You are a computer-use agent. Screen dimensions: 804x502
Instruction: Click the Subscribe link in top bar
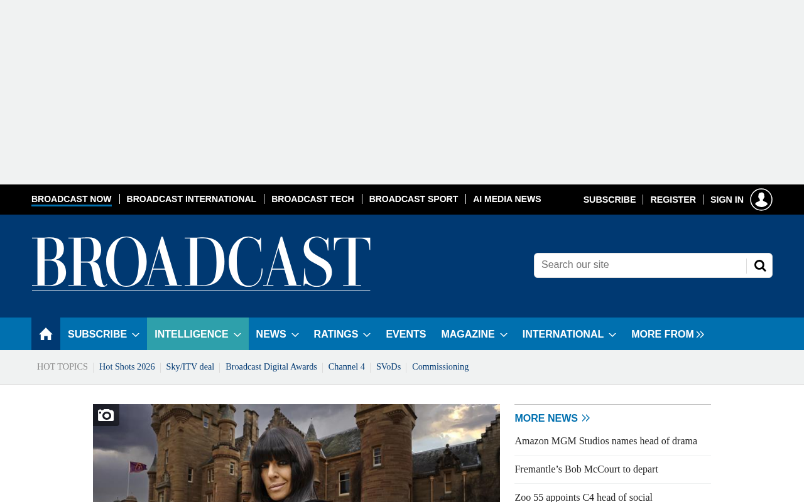pyautogui.click(x=609, y=200)
